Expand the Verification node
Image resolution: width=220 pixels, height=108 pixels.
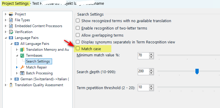pyautogui.click(x=6, y=32)
